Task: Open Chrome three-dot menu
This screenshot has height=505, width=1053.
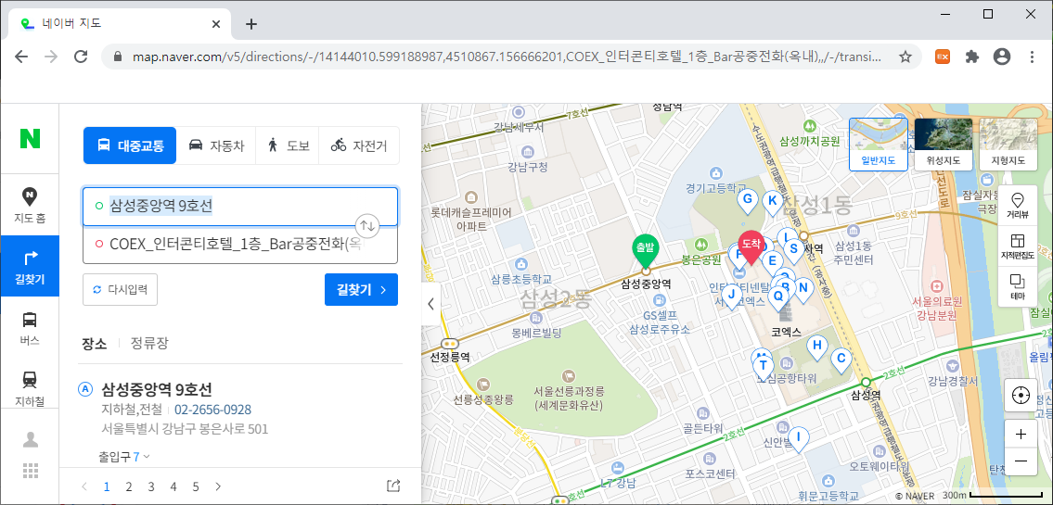Action: [1033, 57]
